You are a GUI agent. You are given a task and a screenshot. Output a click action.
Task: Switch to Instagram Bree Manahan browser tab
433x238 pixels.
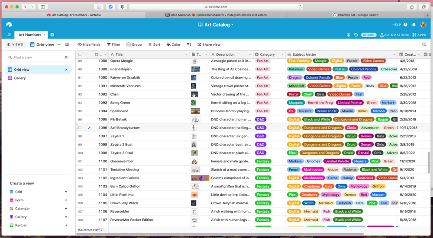click(x=216, y=15)
